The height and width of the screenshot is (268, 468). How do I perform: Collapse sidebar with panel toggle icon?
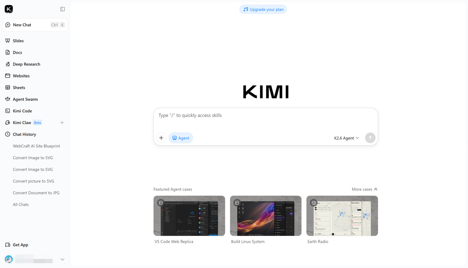click(x=63, y=9)
